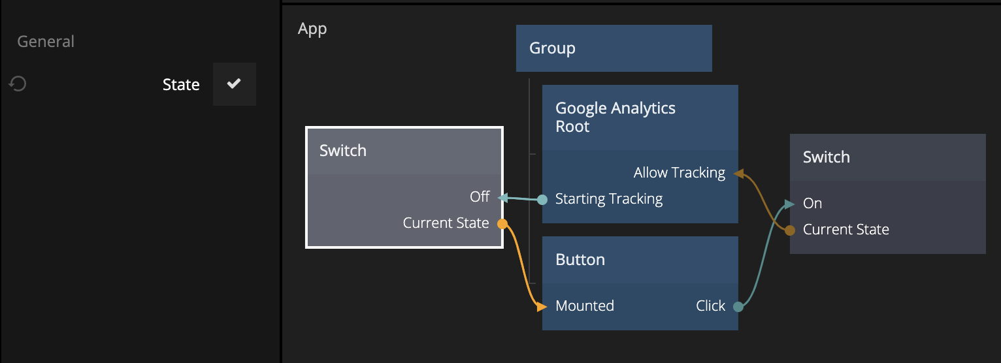
Task: Click the Allow Tracking input arrow
Action: coord(738,174)
